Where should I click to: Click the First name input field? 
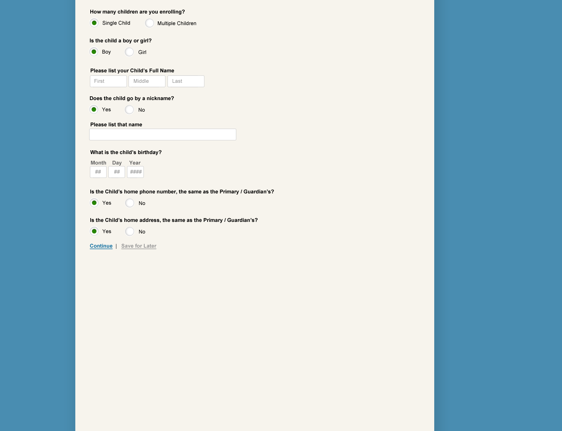tap(108, 81)
